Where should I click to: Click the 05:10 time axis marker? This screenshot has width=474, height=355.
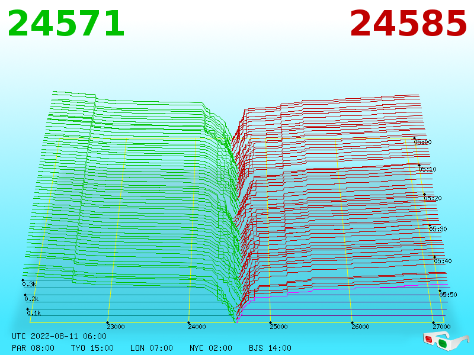pyautogui.click(x=427, y=169)
